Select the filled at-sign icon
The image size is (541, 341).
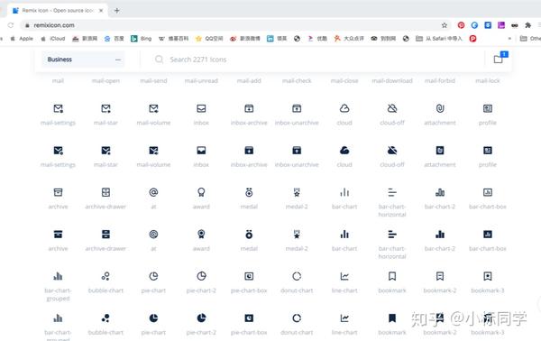pos(153,235)
